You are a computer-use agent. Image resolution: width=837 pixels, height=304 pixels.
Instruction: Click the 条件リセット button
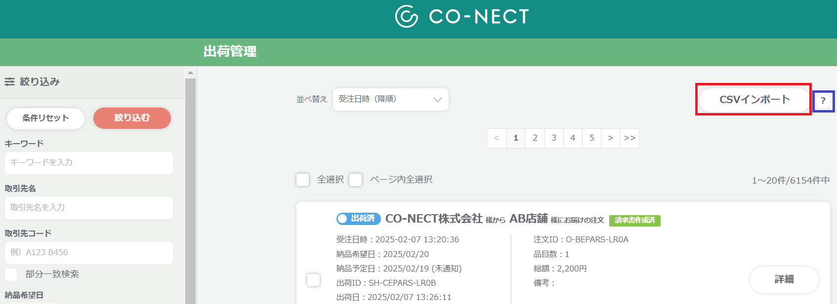tap(45, 118)
